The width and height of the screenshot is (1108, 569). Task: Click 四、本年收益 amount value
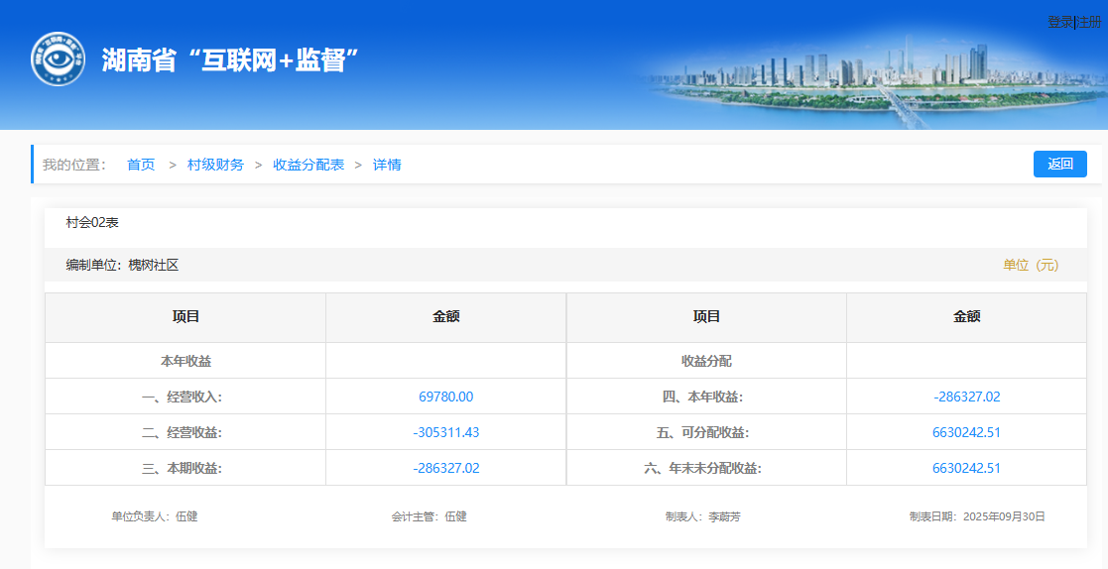coord(966,397)
